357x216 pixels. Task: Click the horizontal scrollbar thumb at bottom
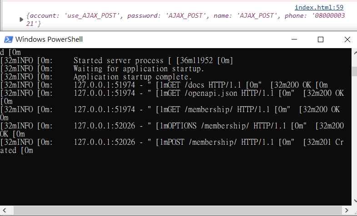(177, 210)
